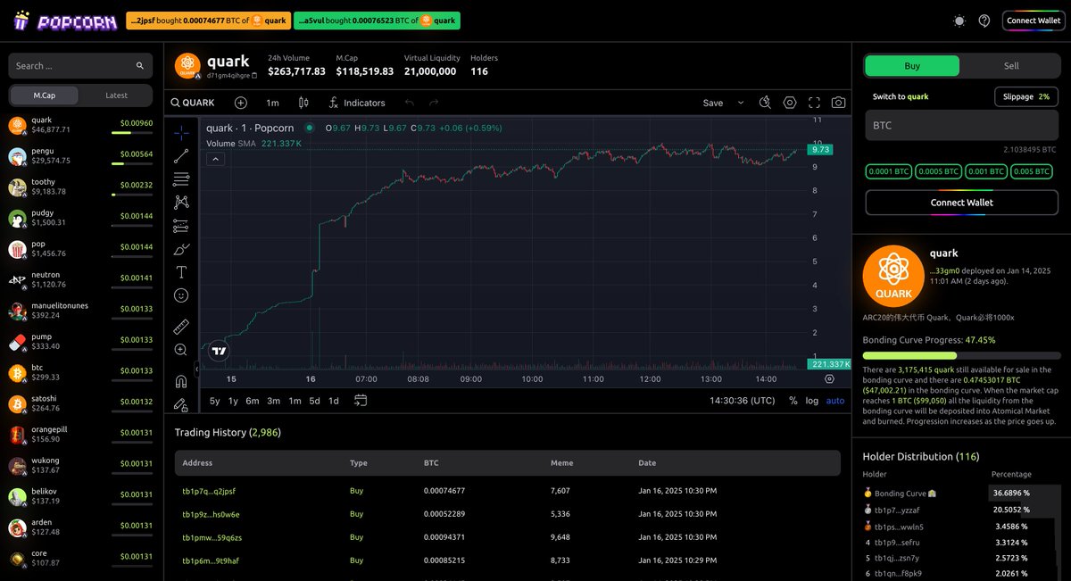Open chart settings hexagon icon

(x=790, y=103)
